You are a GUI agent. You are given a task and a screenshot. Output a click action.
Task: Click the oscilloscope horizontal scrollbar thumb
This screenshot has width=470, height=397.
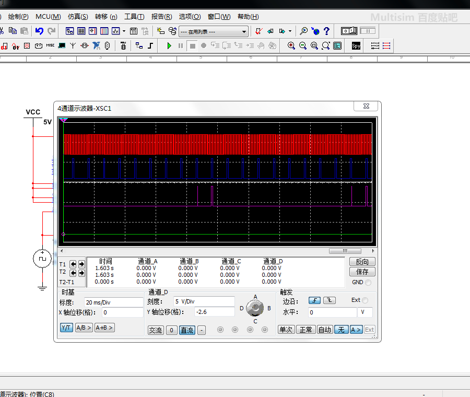pyautogui.click(x=345, y=251)
